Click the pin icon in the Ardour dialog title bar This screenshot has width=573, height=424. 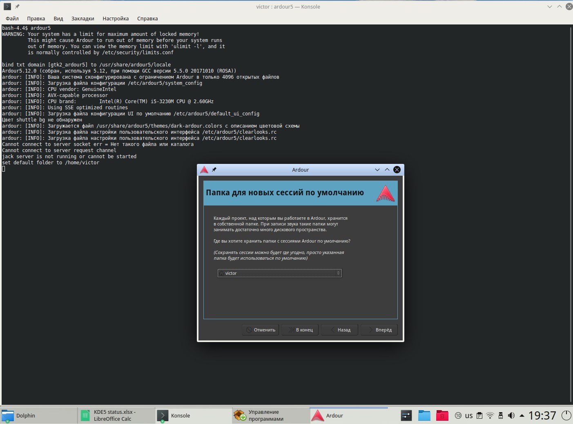tap(214, 170)
